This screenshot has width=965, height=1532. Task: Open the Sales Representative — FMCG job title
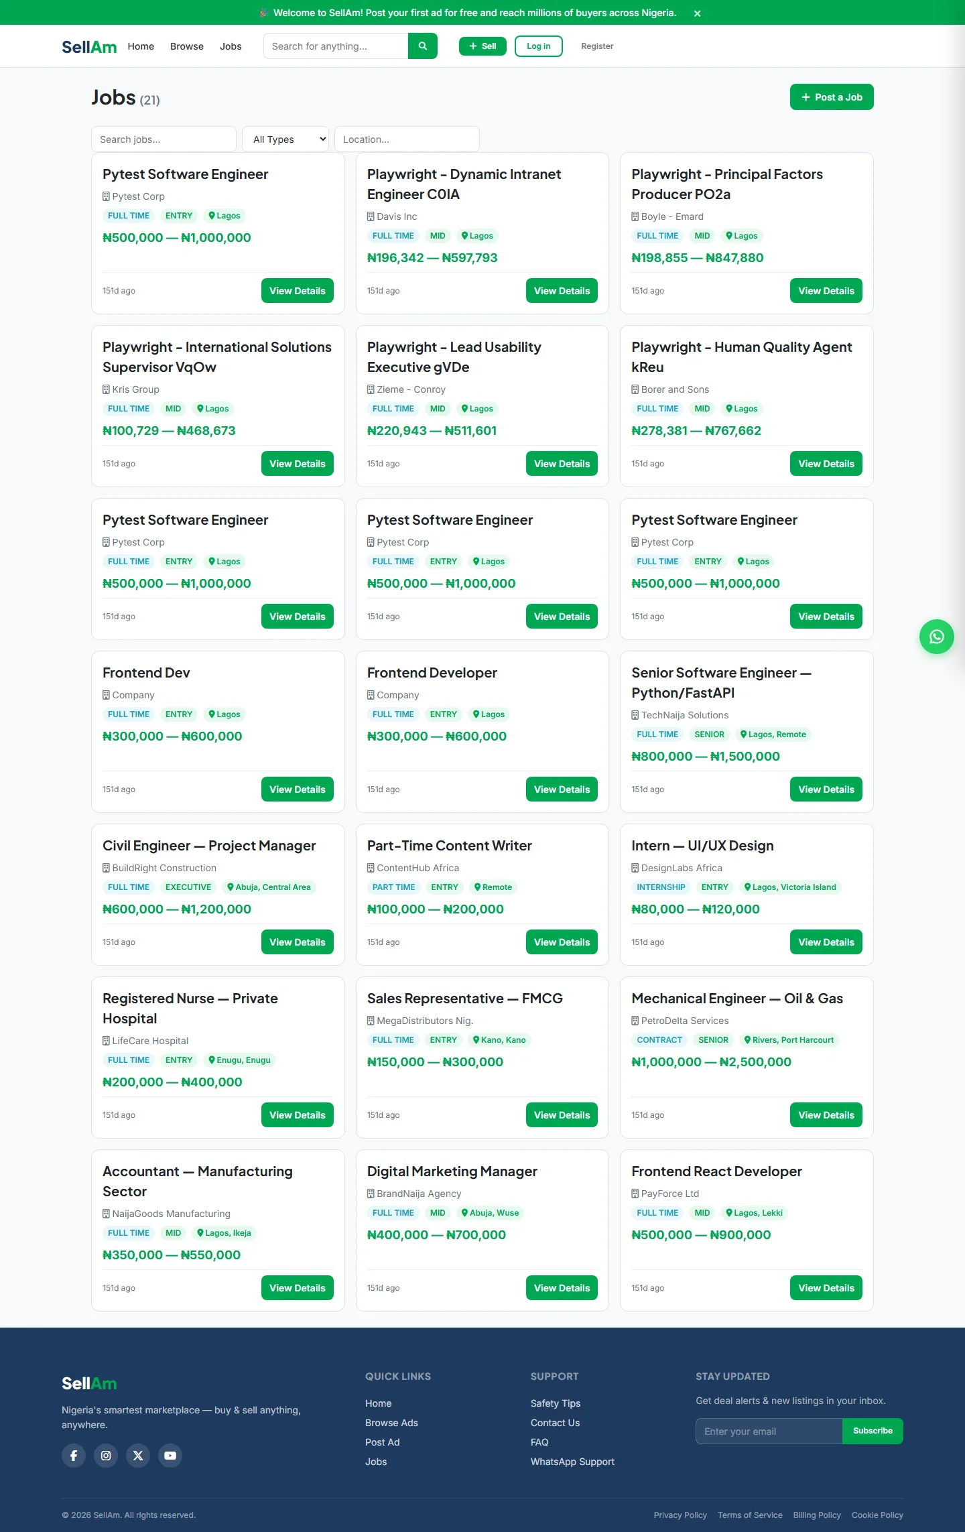pos(465,999)
